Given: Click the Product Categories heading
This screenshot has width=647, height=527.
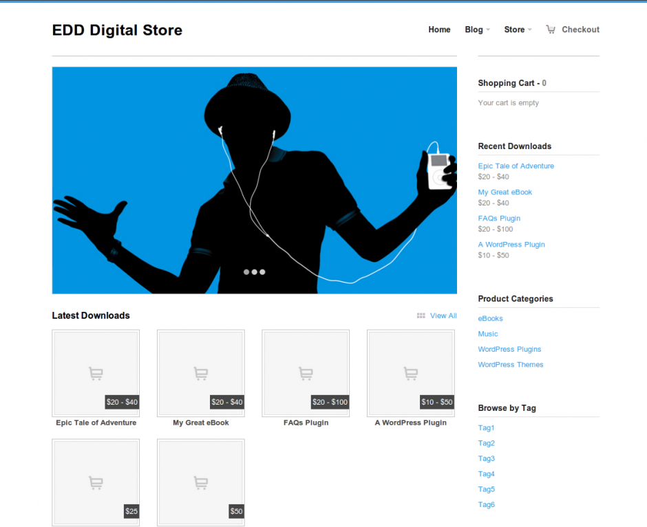Looking at the screenshot, I should tap(516, 299).
